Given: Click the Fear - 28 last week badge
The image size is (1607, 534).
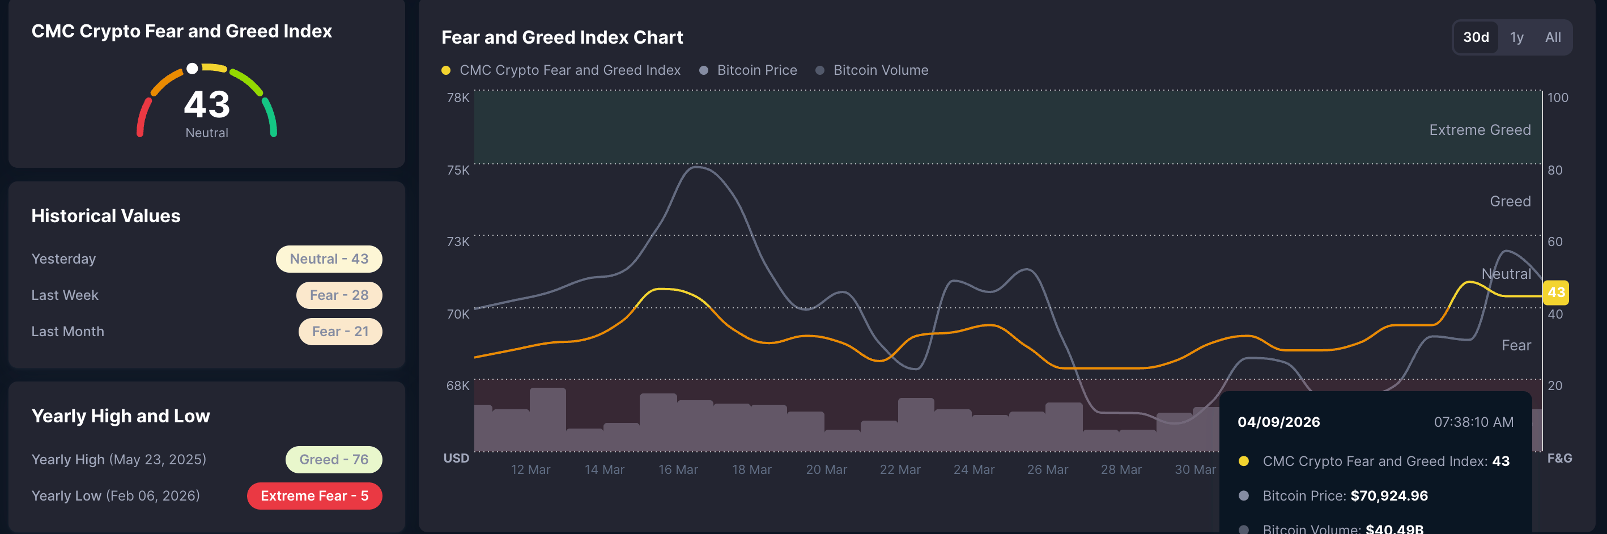Looking at the screenshot, I should (x=339, y=295).
